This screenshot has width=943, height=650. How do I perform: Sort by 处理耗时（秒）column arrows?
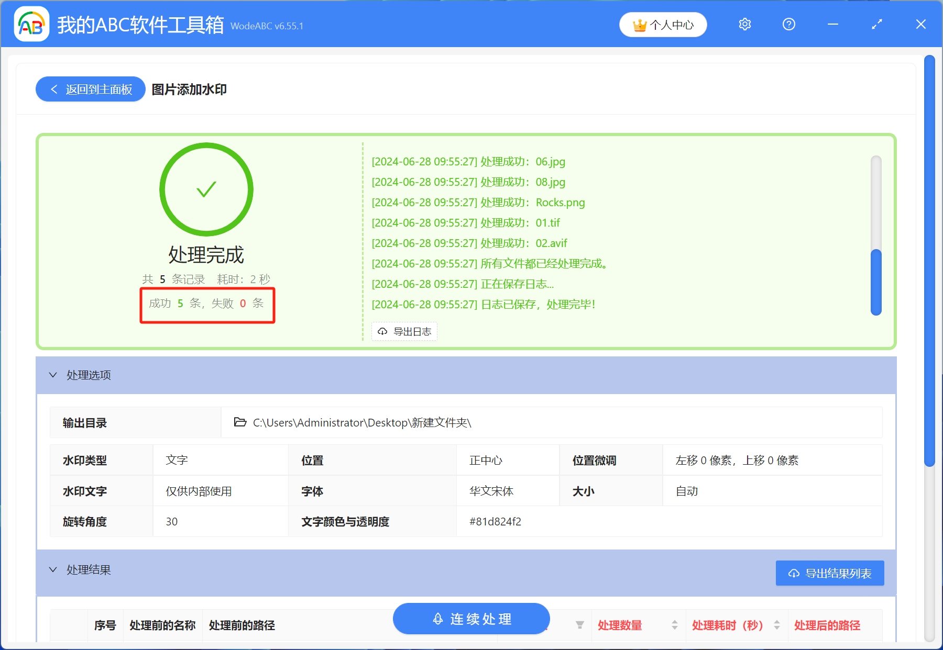tap(776, 625)
